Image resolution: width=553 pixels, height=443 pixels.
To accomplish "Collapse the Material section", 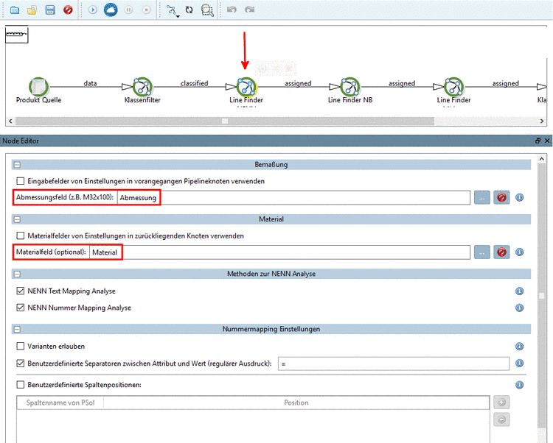I will coord(17,219).
